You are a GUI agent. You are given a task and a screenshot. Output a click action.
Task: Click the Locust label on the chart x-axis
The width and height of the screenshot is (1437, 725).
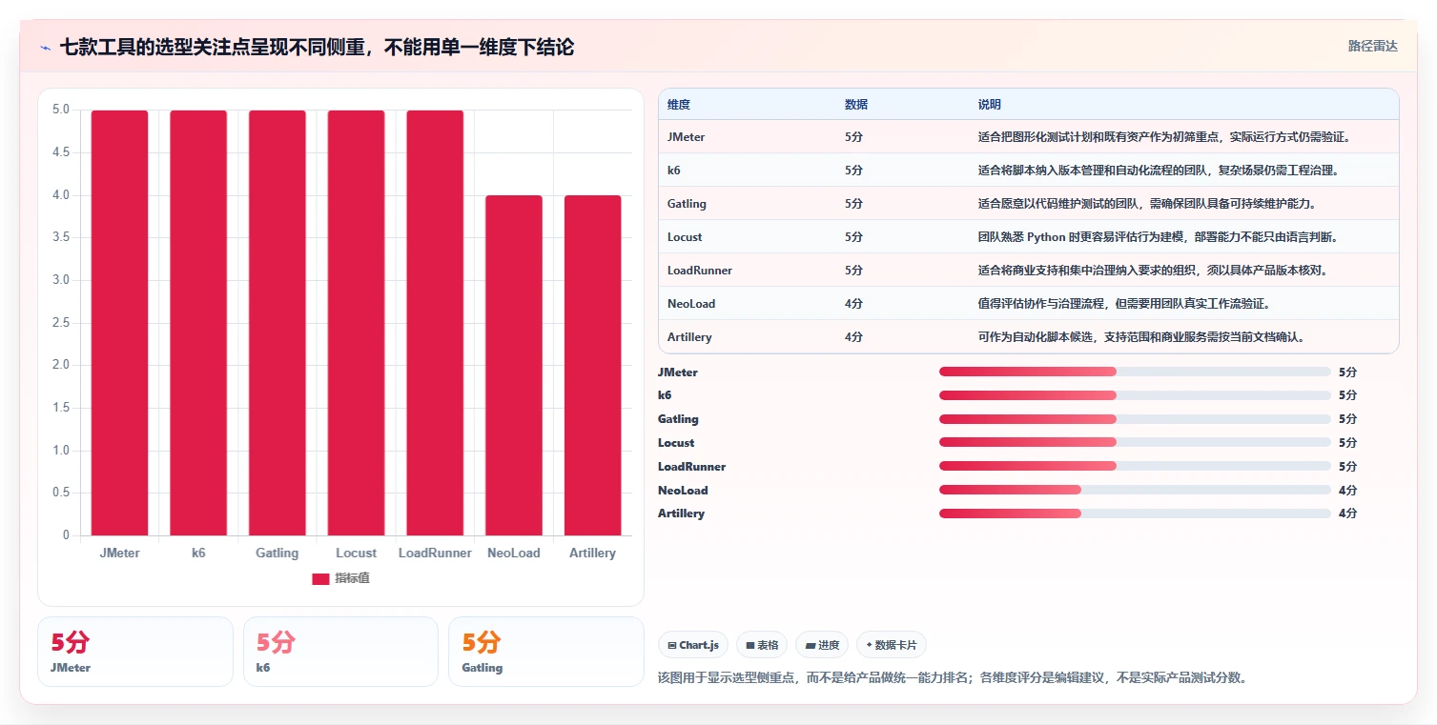click(x=357, y=554)
